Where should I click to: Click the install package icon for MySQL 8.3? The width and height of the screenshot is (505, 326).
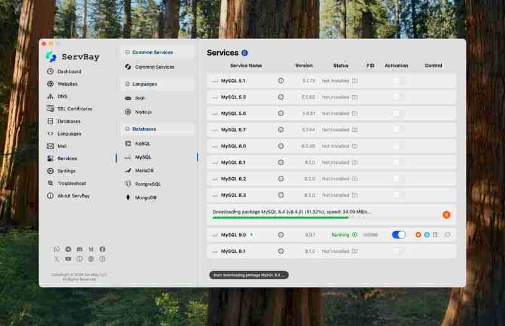tap(355, 195)
